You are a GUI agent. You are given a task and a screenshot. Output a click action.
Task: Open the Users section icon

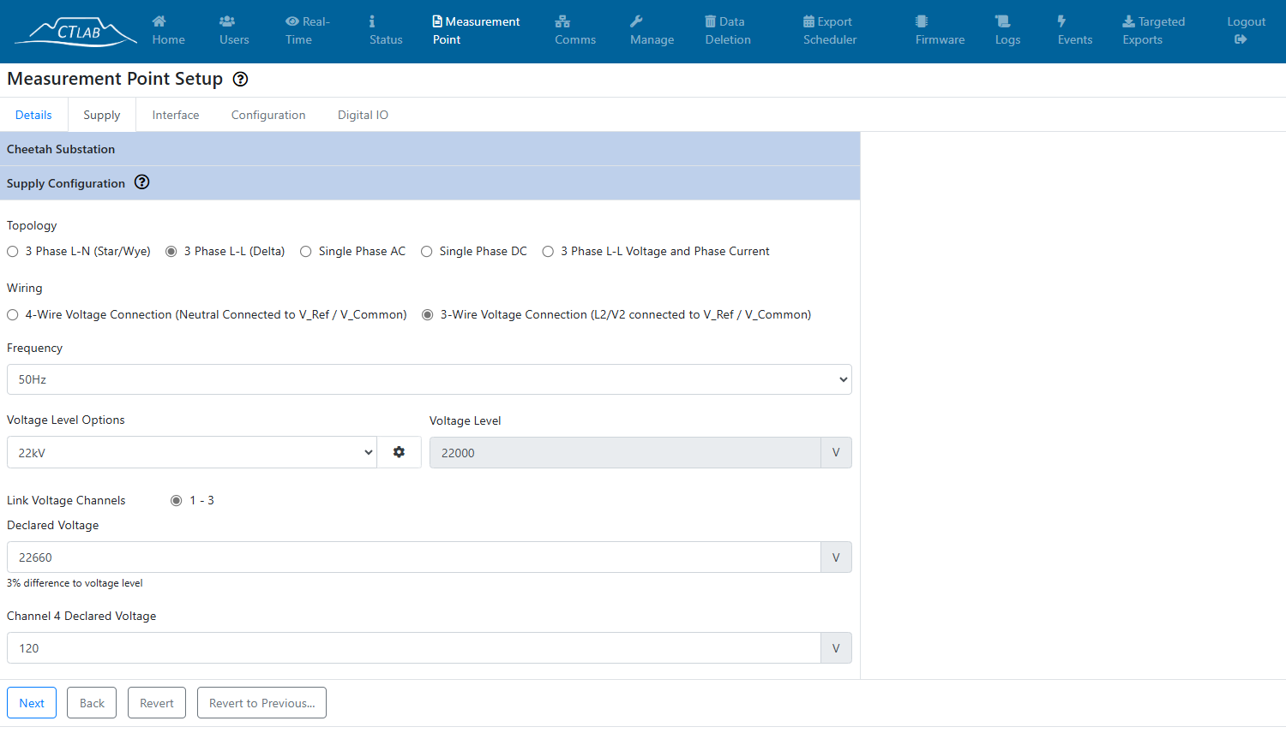click(227, 21)
